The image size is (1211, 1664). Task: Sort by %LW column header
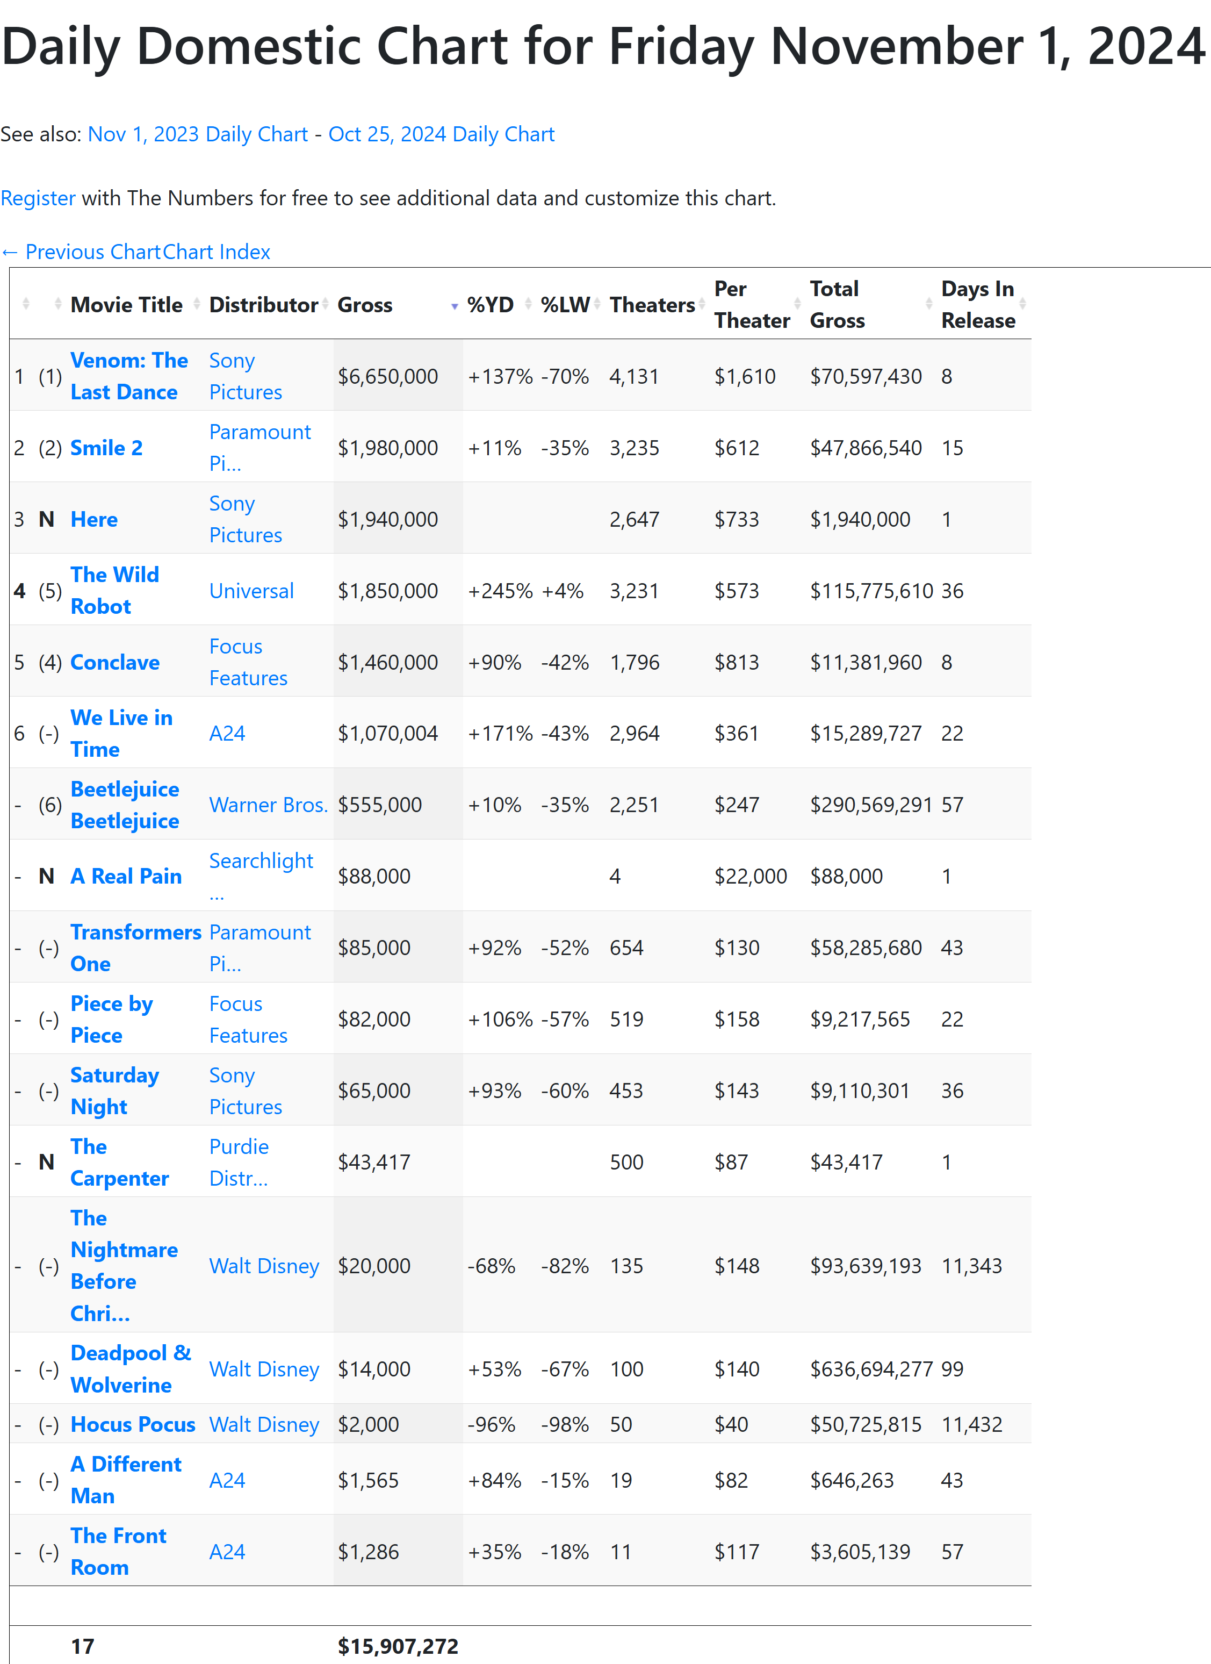tap(565, 305)
